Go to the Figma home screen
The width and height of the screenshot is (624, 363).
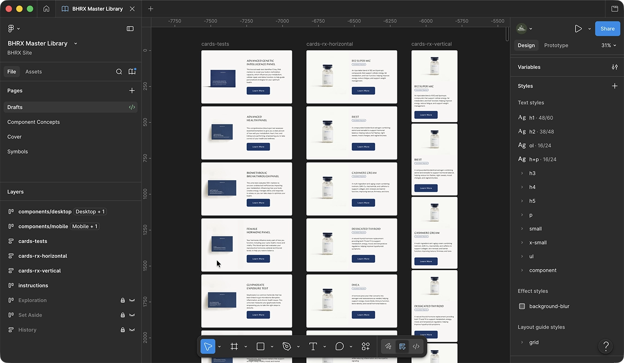pos(46,9)
